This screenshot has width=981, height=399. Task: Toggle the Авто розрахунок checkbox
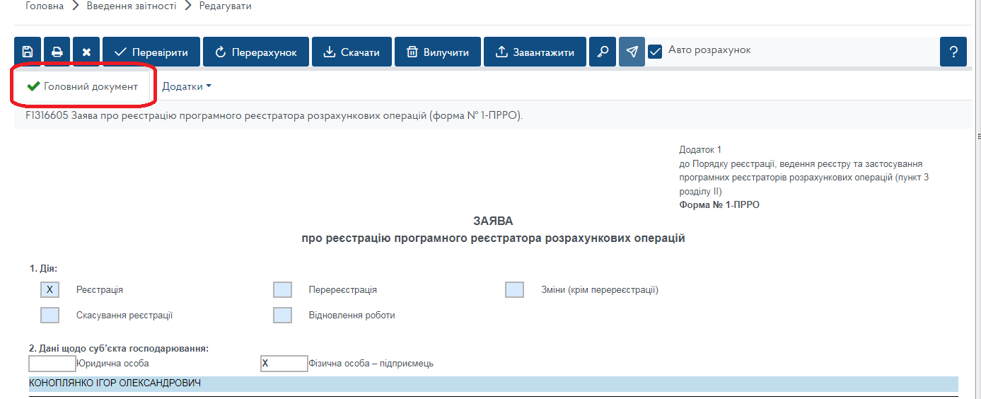coord(655,52)
